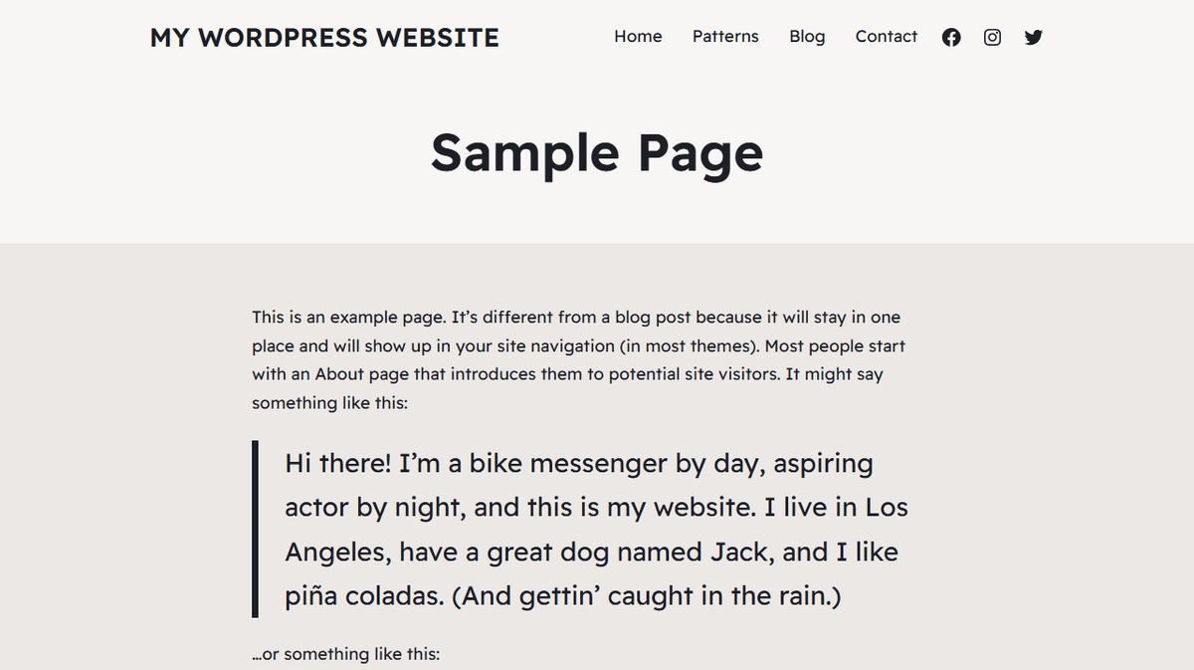
Task: Navigate to the Contact page
Action: click(x=886, y=37)
